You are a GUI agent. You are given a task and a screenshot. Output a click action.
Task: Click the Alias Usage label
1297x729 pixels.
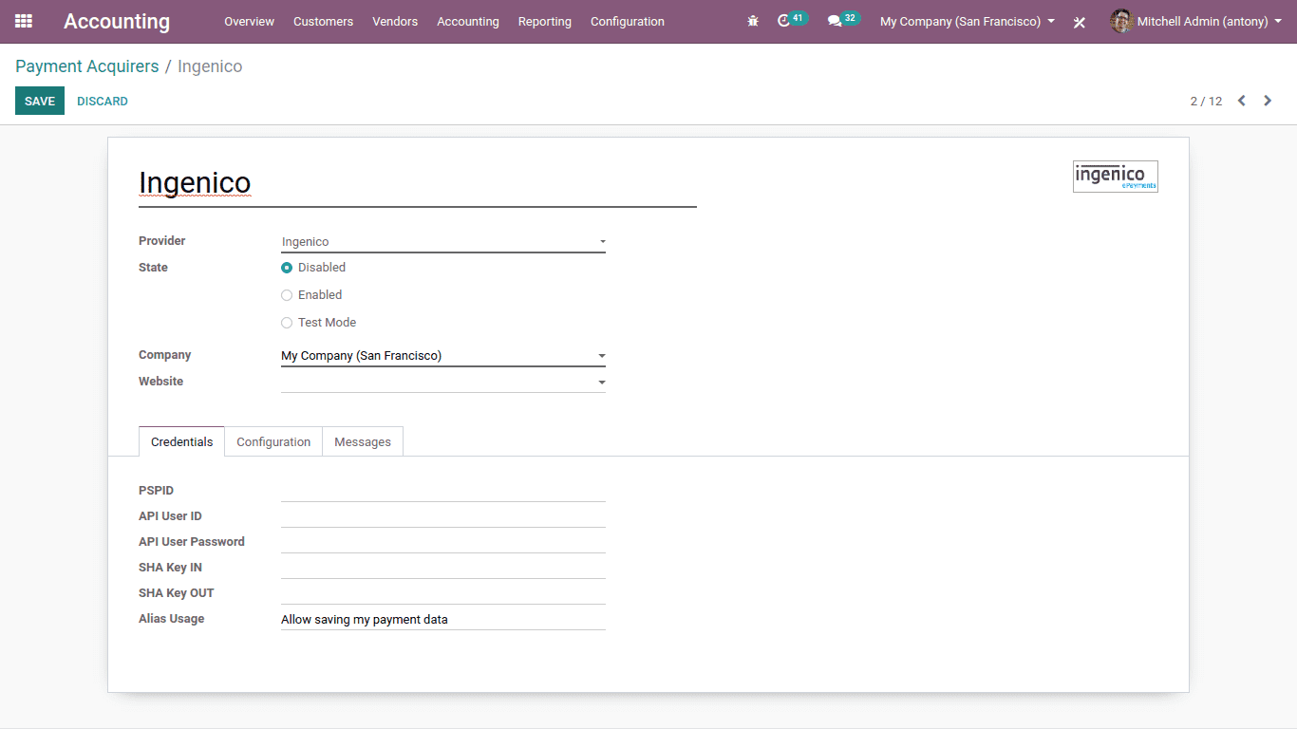172,619
